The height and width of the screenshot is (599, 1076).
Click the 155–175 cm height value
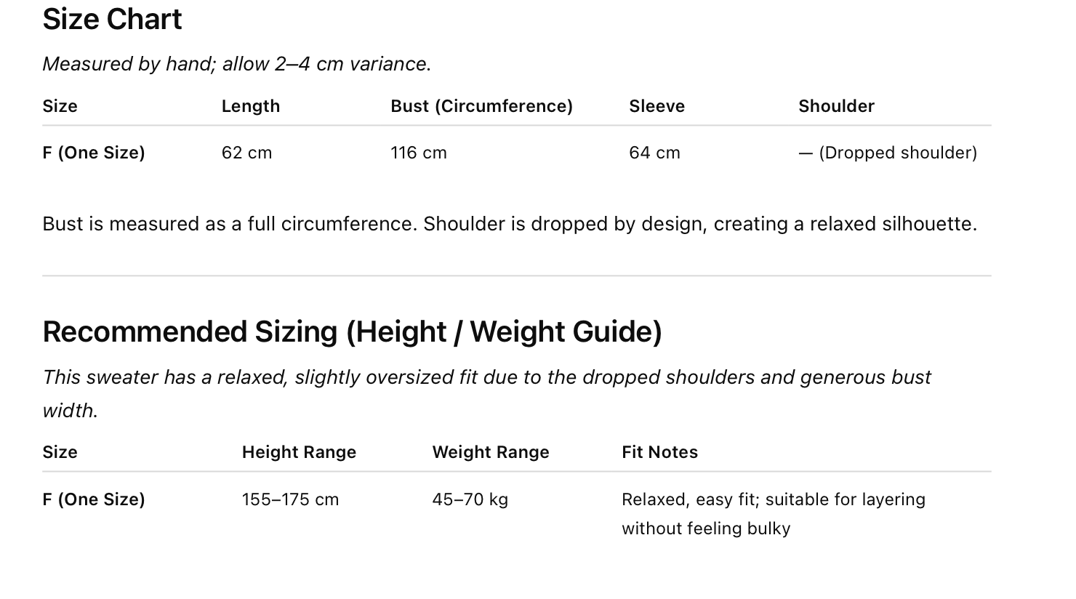click(290, 499)
